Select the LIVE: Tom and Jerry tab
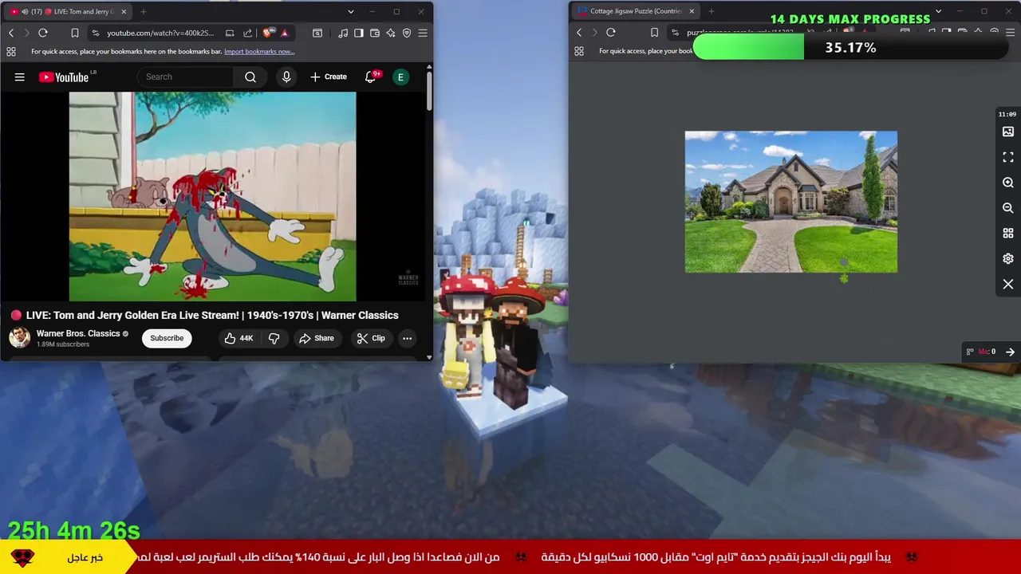This screenshot has width=1021, height=574. click(x=68, y=11)
